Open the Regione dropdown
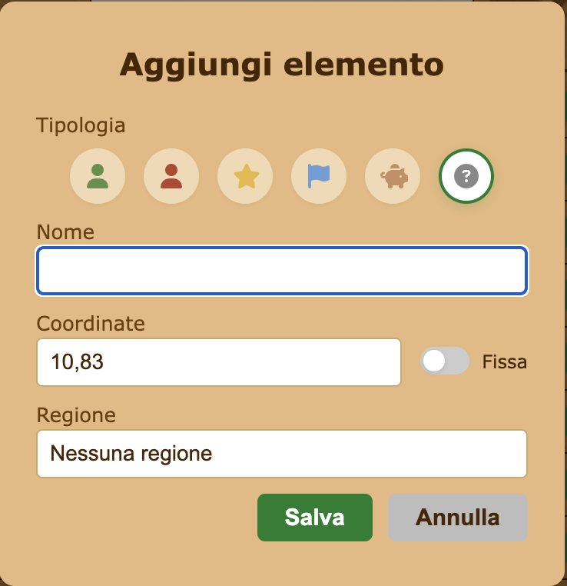This screenshot has width=567, height=586. click(x=282, y=454)
